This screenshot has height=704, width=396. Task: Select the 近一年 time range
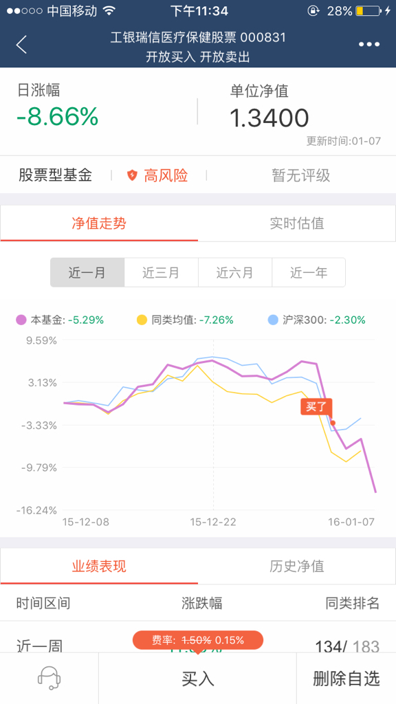(309, 272)
